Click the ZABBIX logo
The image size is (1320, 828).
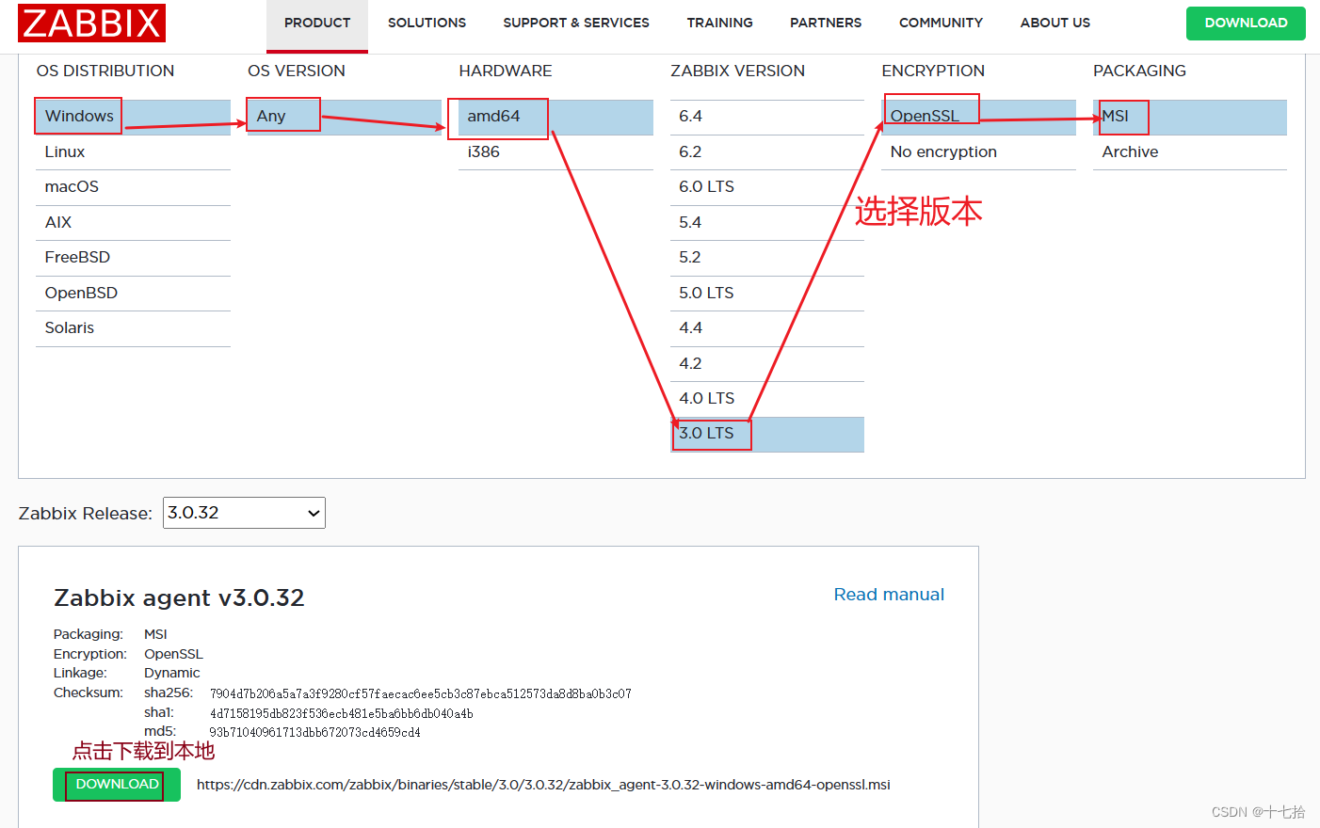(91, 23)
